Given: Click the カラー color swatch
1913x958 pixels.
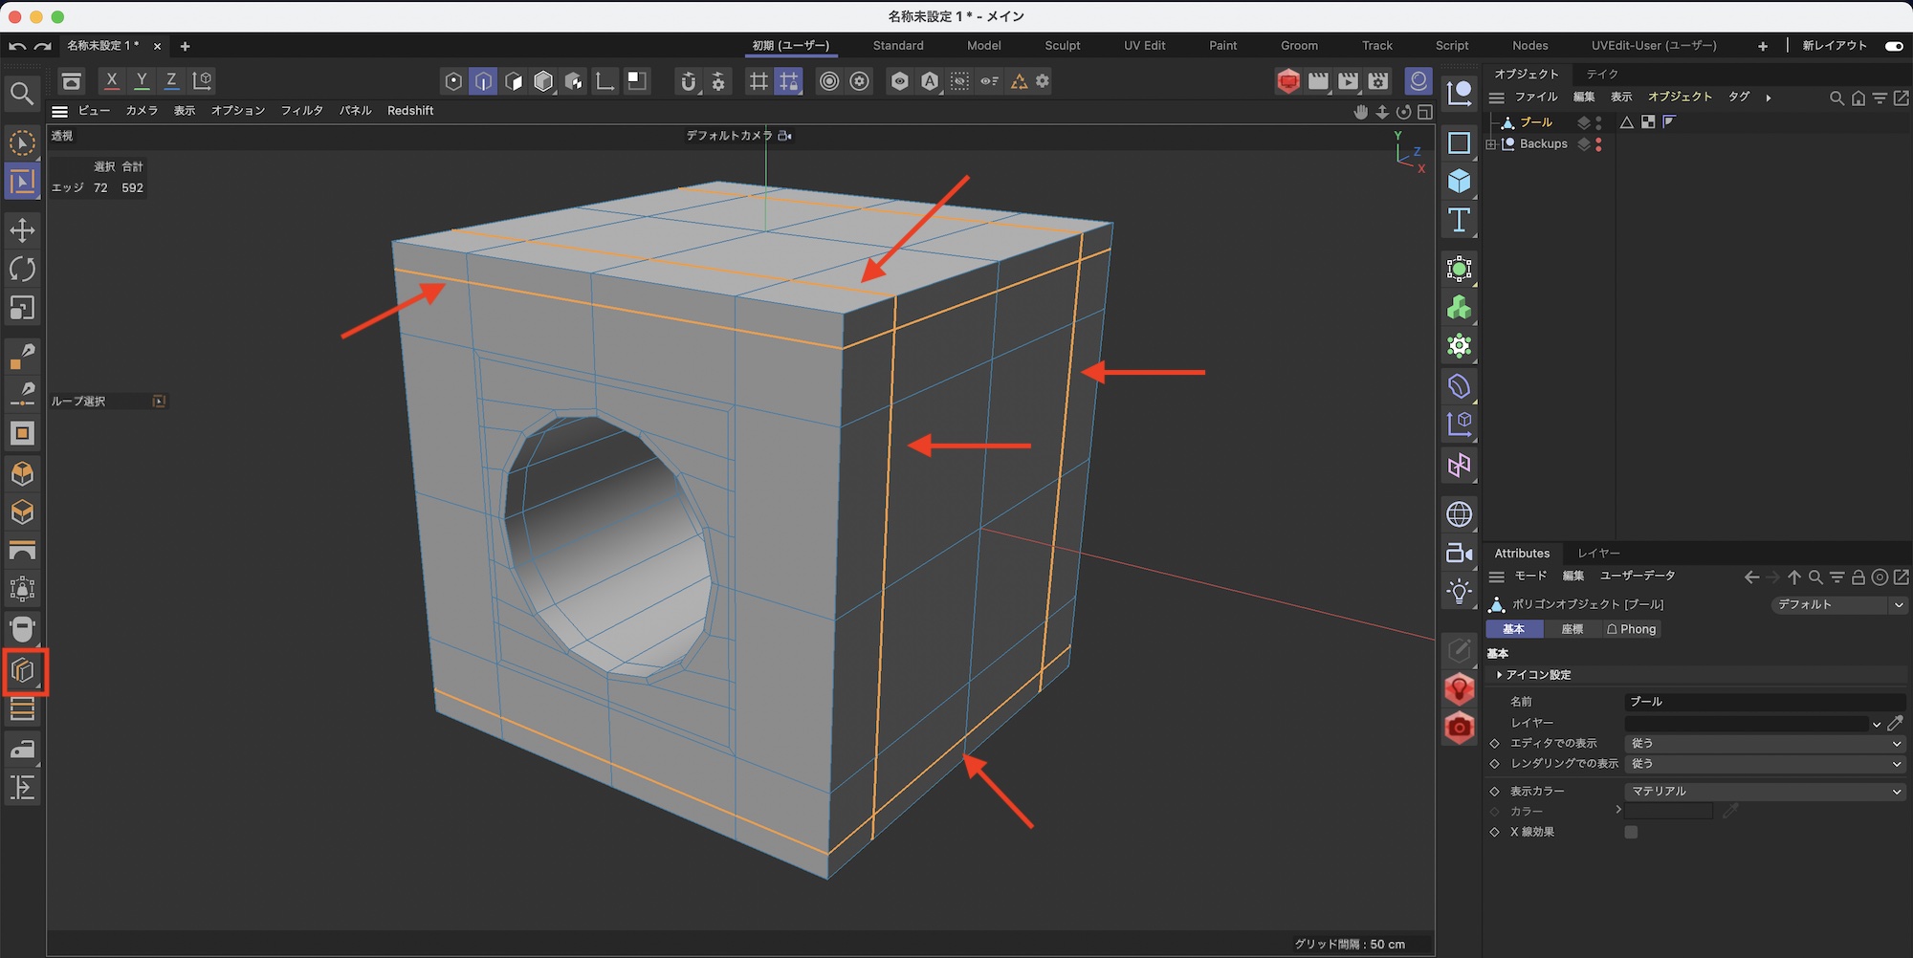Looking at the screenshot, I should pos(1668,812).
